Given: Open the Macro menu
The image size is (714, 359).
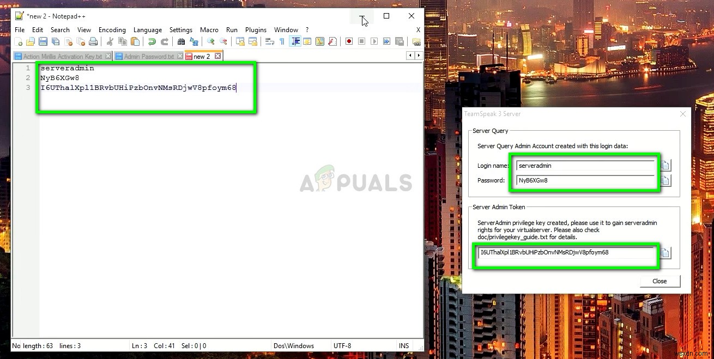Looking at the screenshot, I should click(209, 30).
